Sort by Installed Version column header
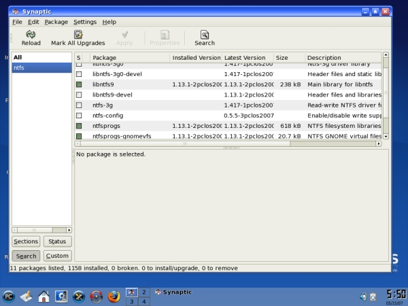The image size is (408, 306). [x=196, y=58]
